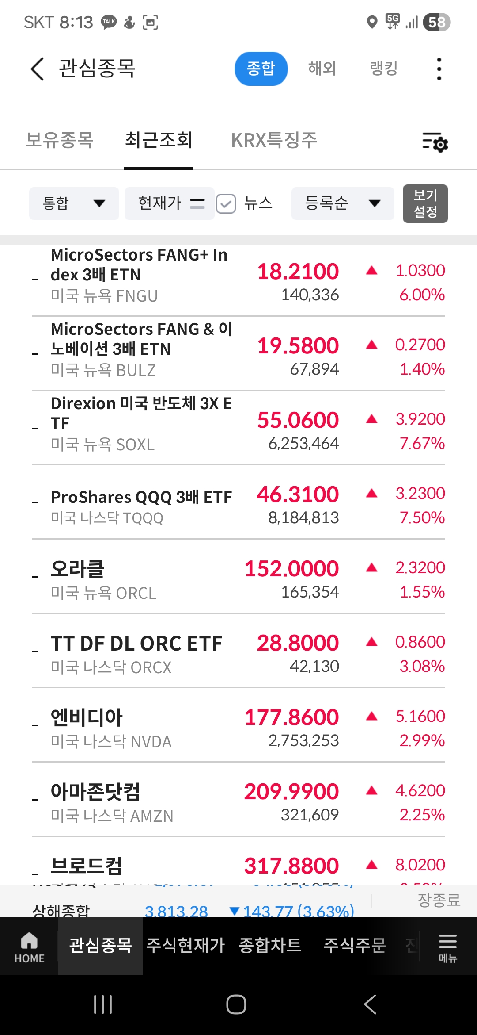Viewport: 477px width, 1035px height.
Task: Open the watchlist list settings gear icon
Action: click(435, 142)
